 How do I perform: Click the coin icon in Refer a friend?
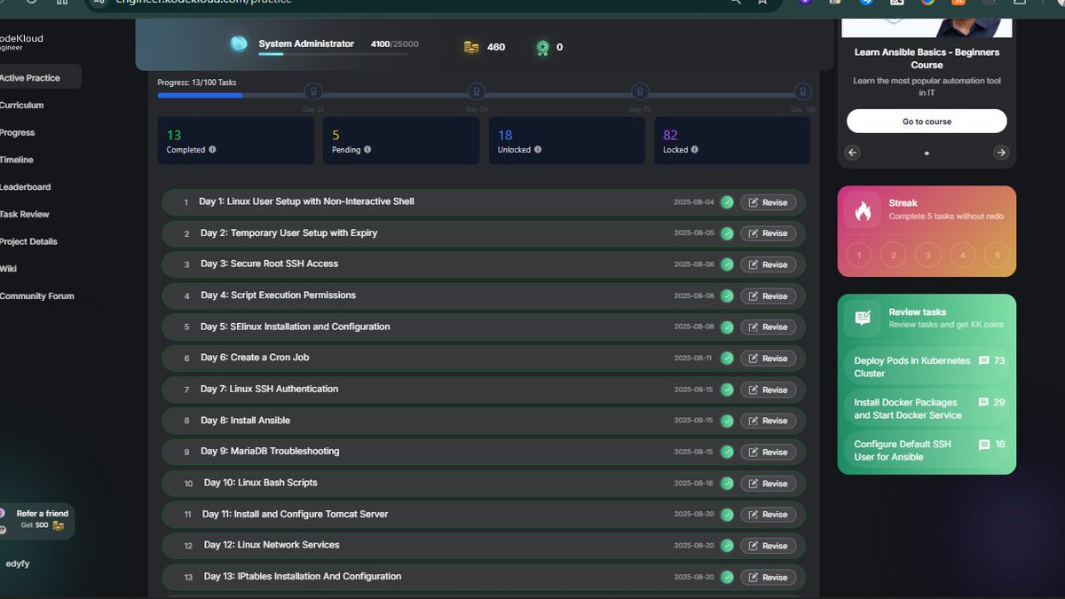pos(59,525)
